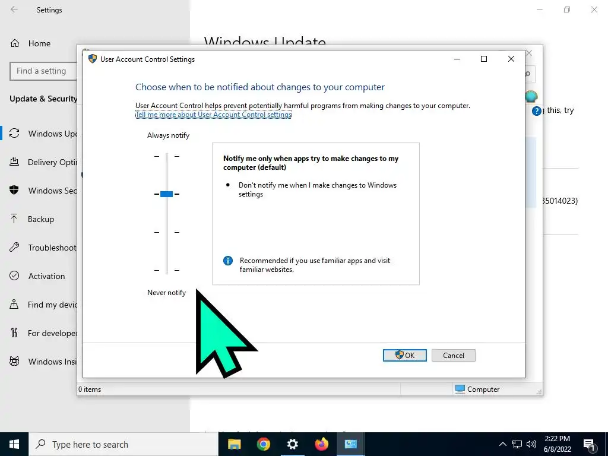Screen dimensions: 608x456
Task: Click the Find my device sidebar icon
Action: point(14,305)
